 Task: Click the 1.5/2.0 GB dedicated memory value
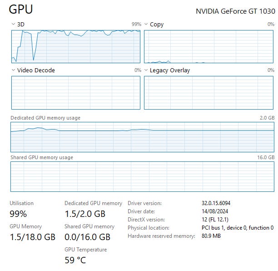click(85, 214)
